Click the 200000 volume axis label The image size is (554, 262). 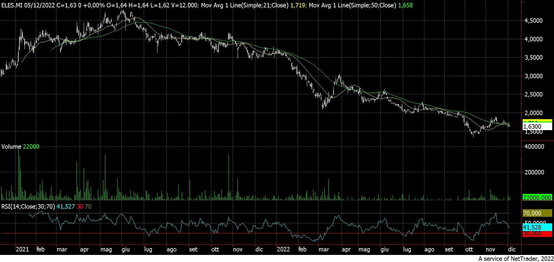(534, 172)
